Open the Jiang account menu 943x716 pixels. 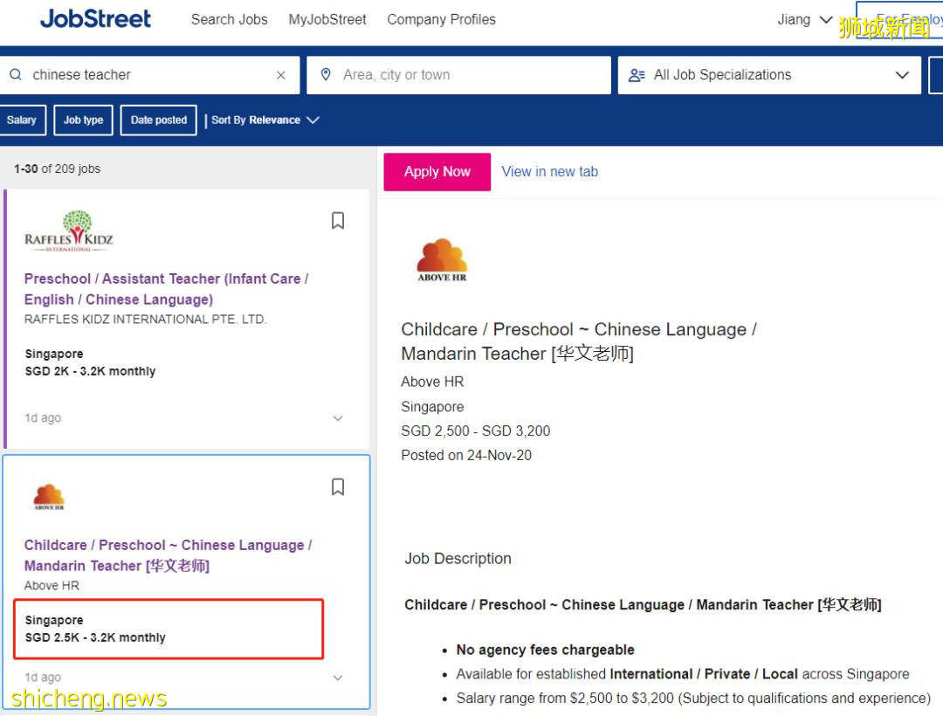(x=804, y=19)
